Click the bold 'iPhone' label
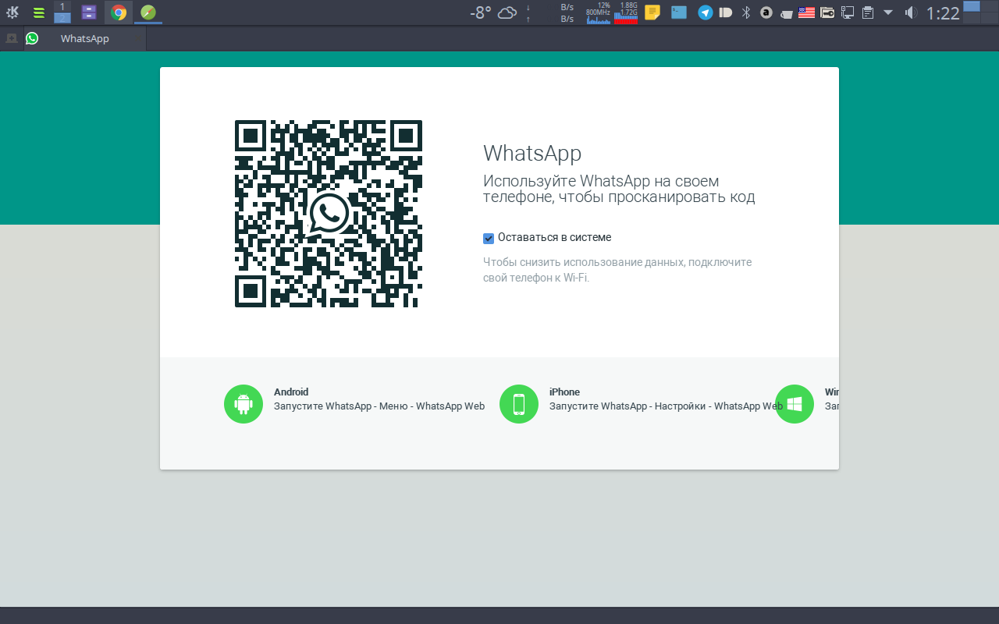This screenshot has height=624, width=999. coord(564,392)
